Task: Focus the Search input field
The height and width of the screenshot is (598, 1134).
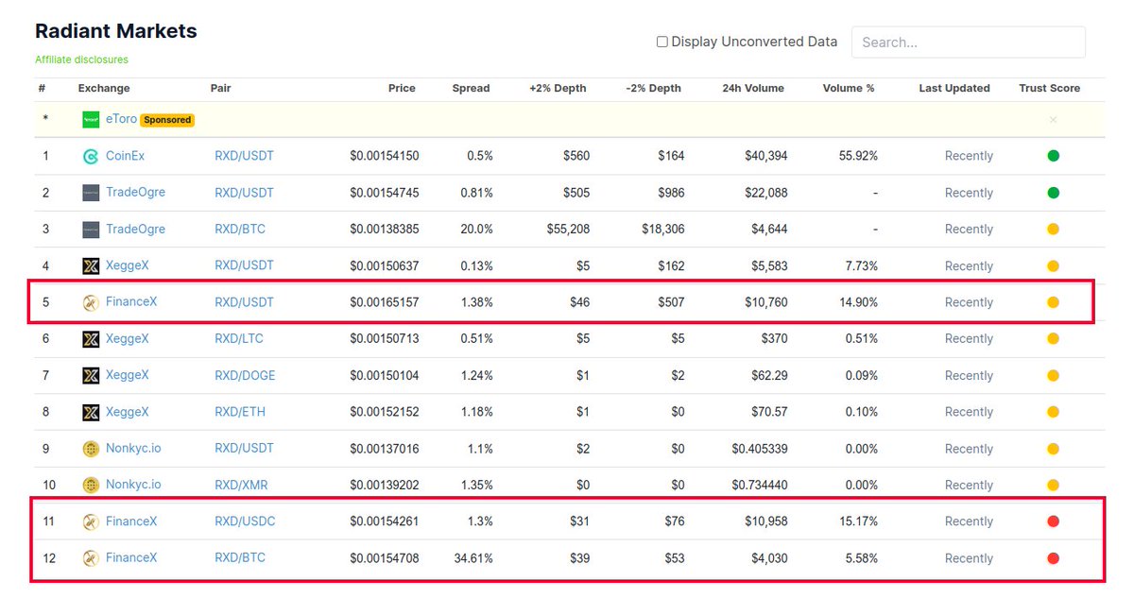Action: click(x=969, y=43)
